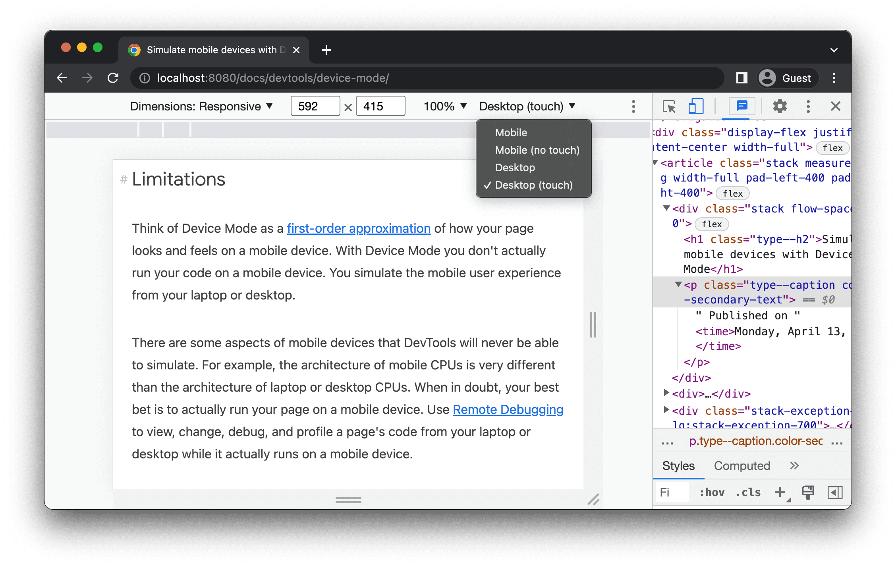The height and width of the screenshot is (568, 896).
Task: Select Desktop (touch) from device type dropdown
Action: click(533, 185)
